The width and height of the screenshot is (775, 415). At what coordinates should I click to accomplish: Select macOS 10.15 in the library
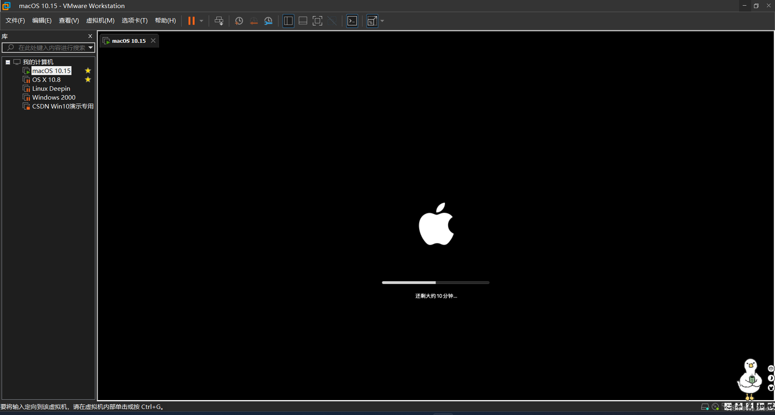(52, 71)
